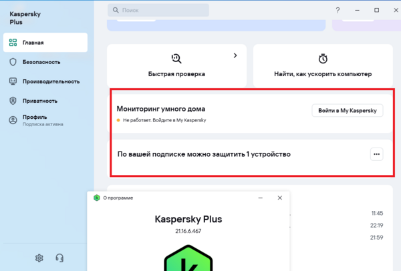The image size is (401, 271).
Task: Open settings via the gear icon
Action: pos(39,258)
